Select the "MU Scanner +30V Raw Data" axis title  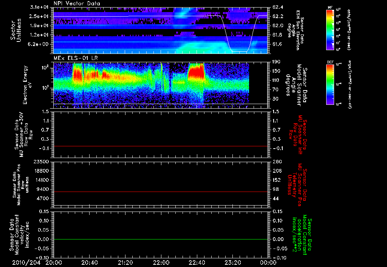23,134
